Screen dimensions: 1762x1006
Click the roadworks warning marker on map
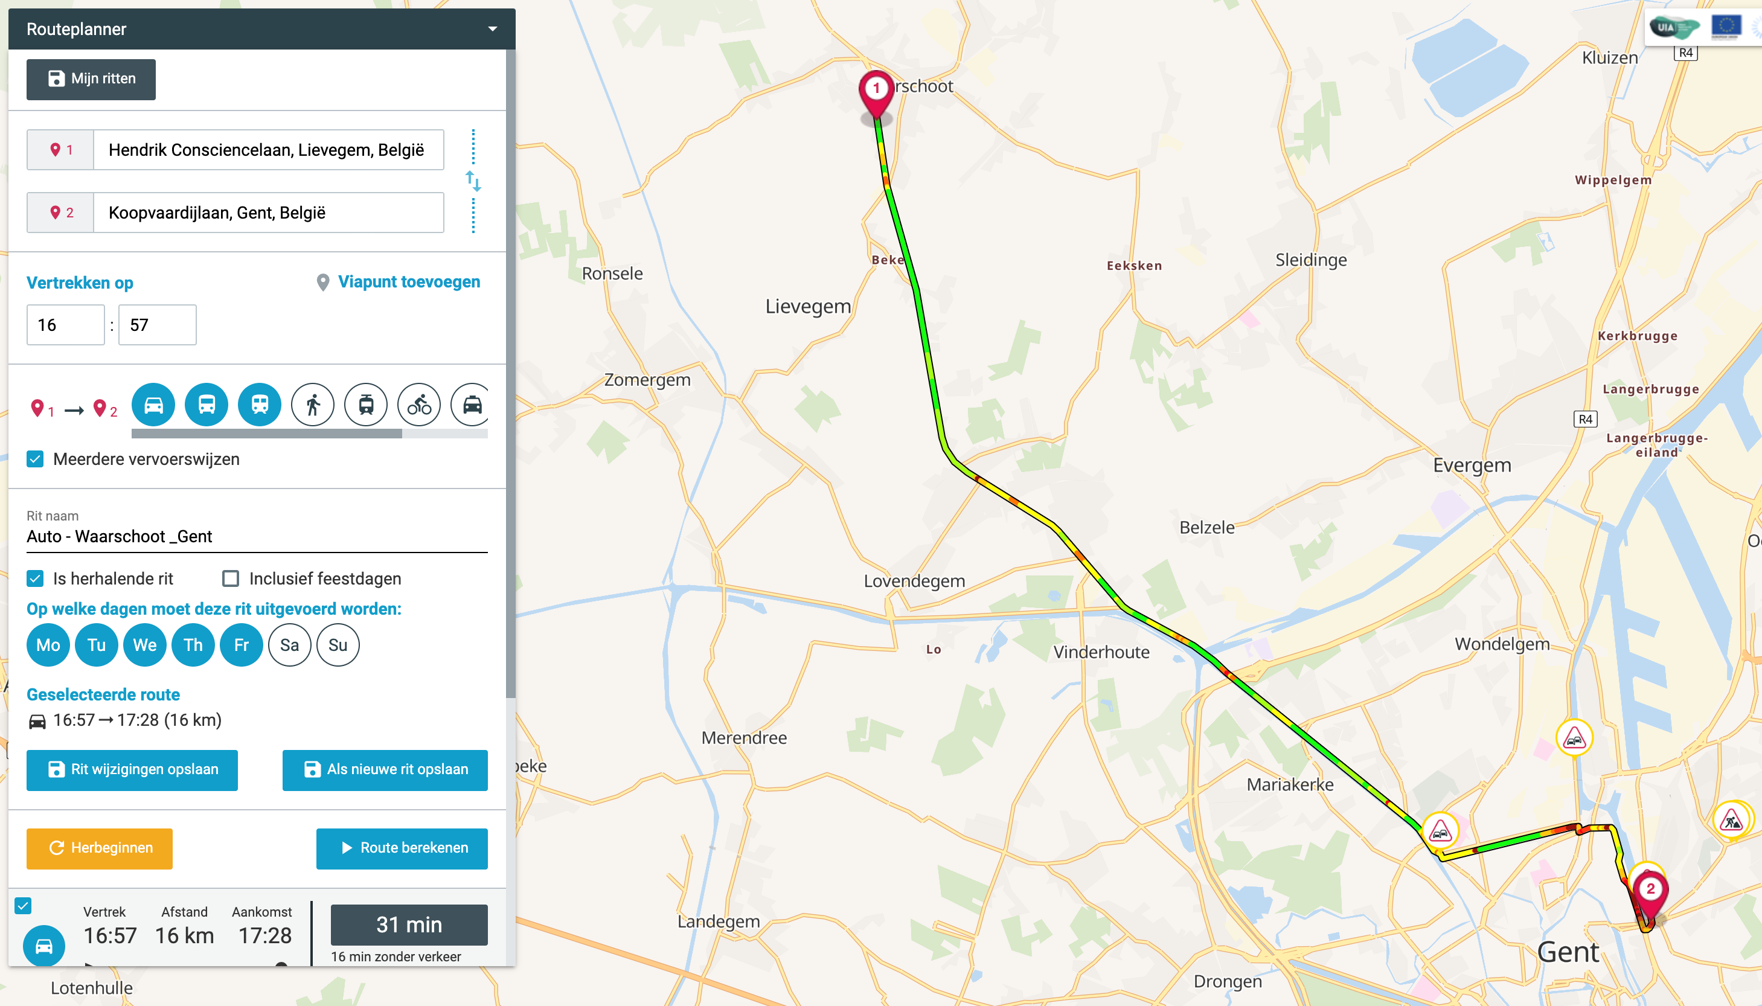1732,821
